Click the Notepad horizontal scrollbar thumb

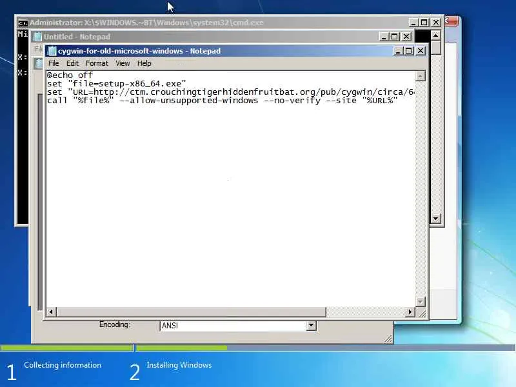pyautogui.click(x=191, y=312)
